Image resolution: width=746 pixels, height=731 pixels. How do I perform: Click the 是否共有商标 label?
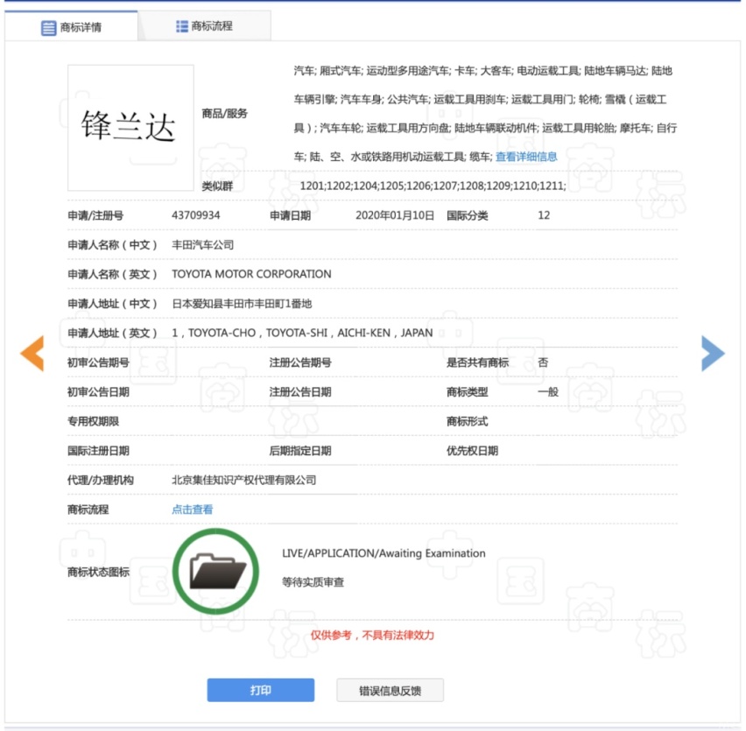478,362
